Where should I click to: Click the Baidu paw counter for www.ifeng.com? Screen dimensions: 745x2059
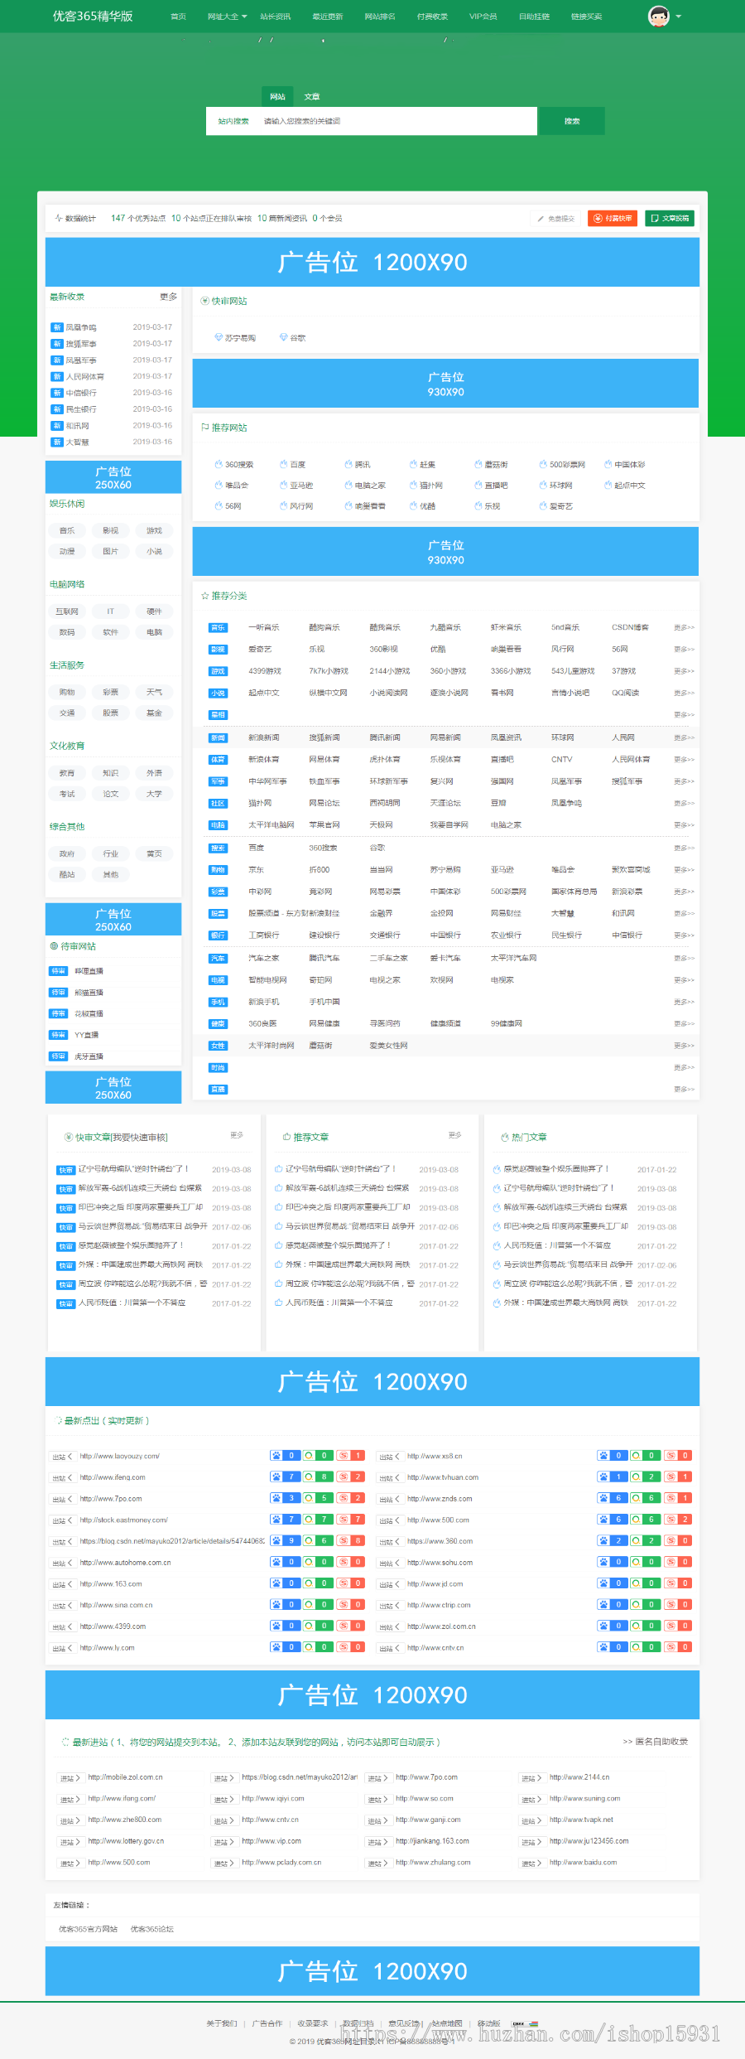[286, 1477]
